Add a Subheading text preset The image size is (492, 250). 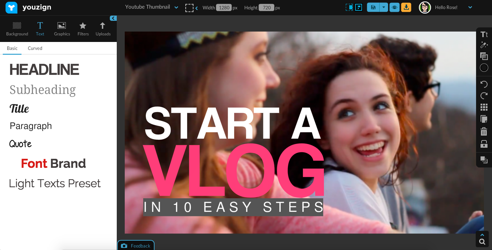click(x=43, y=90)
